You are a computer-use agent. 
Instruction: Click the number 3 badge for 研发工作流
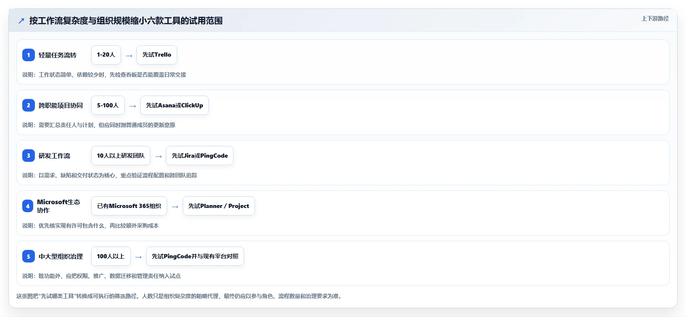[29, 156]
